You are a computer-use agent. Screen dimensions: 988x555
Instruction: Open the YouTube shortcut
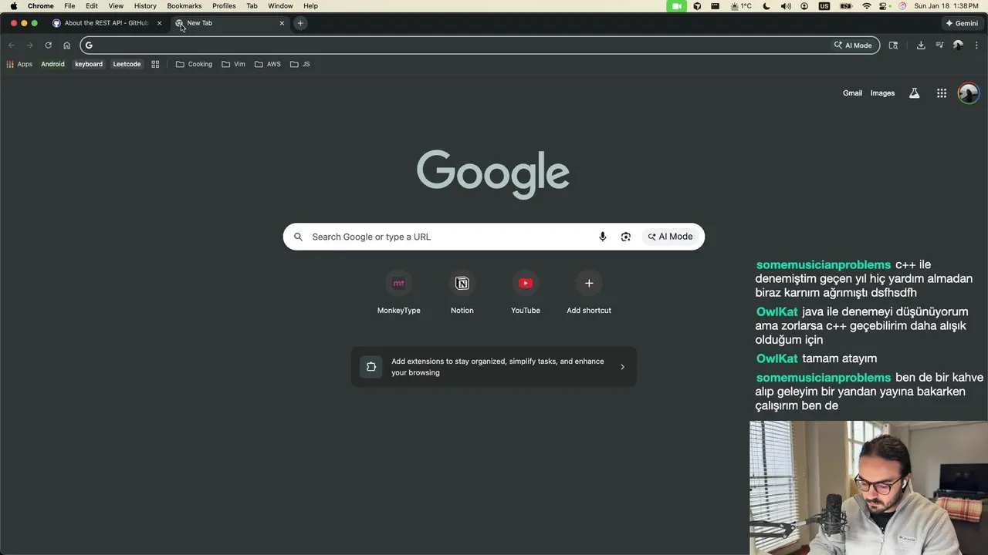526,294
